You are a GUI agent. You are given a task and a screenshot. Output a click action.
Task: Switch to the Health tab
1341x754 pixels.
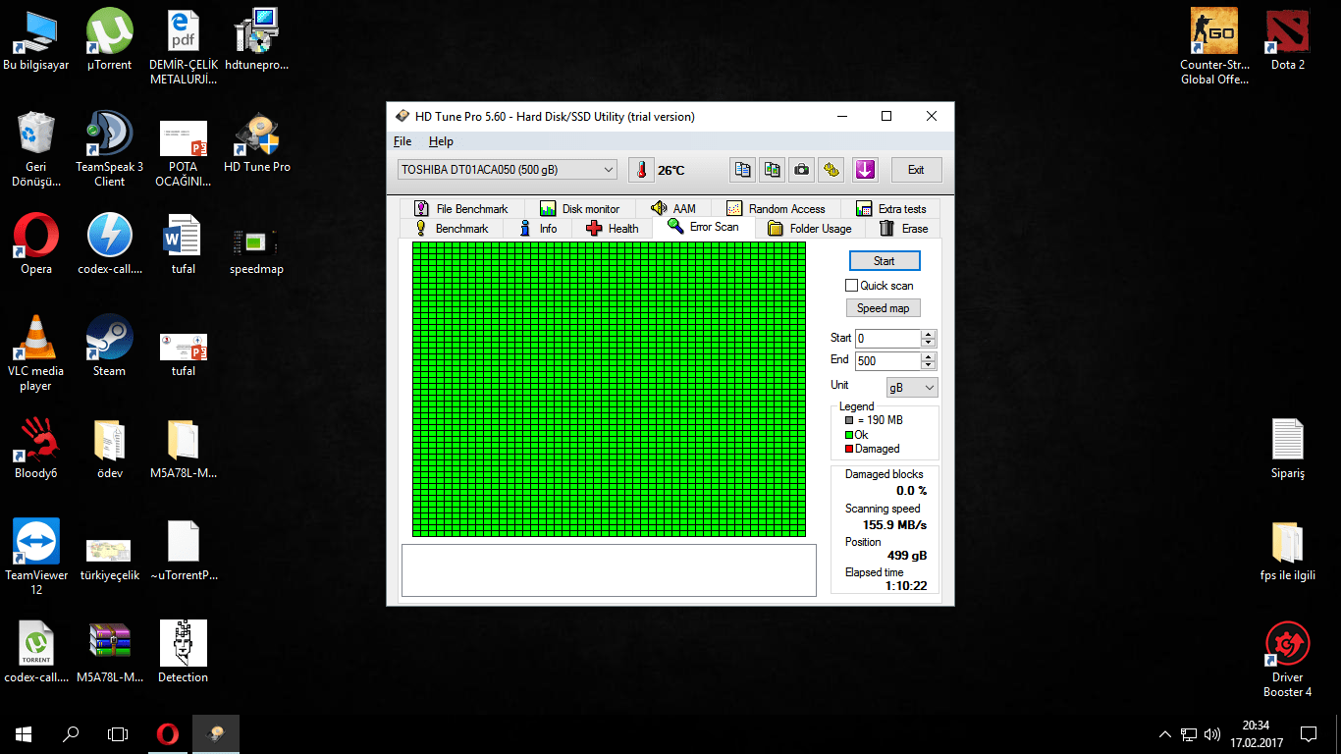point(612,229)
